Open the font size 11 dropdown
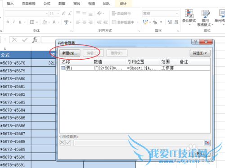This screenshot has height=168, width=225. pos(58,14)
